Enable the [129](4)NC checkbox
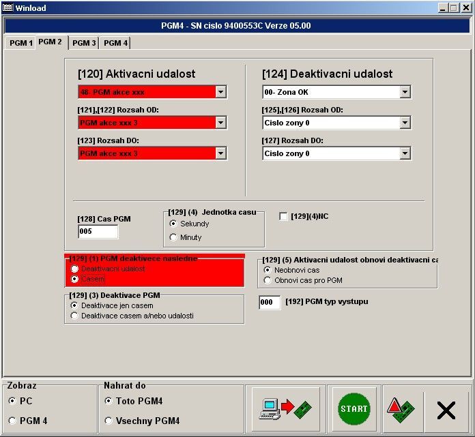Viewport: 475px width, 437px height. (x=284, y=216)
